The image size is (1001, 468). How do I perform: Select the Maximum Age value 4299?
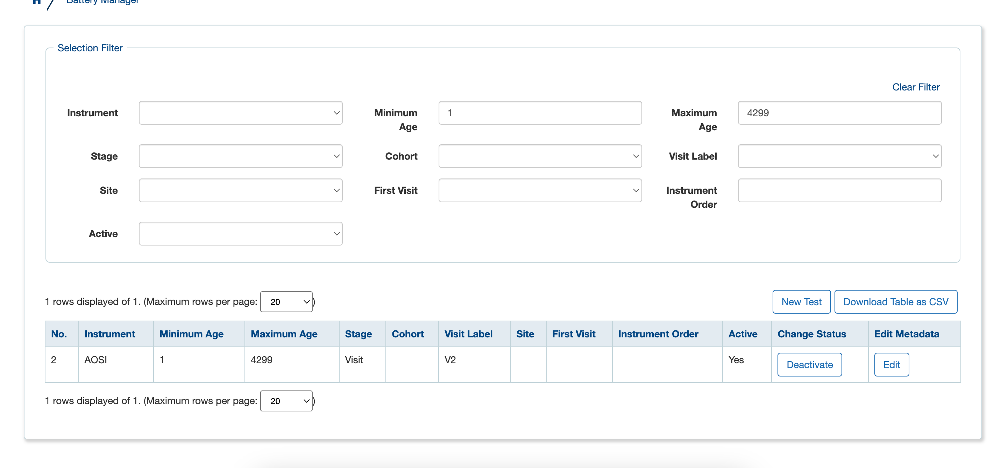click(839, 113)
